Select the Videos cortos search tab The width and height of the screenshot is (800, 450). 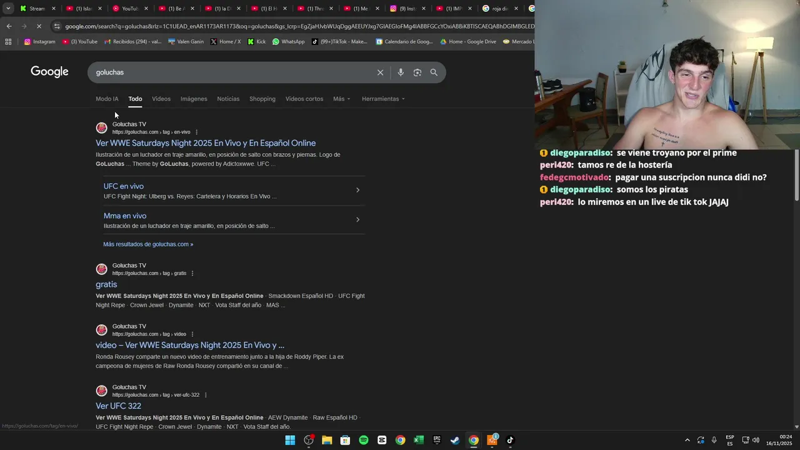coord(304,99)
